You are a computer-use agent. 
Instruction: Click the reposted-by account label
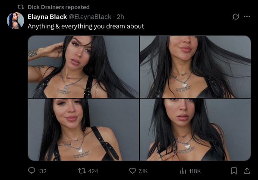[x=59, y=7]
